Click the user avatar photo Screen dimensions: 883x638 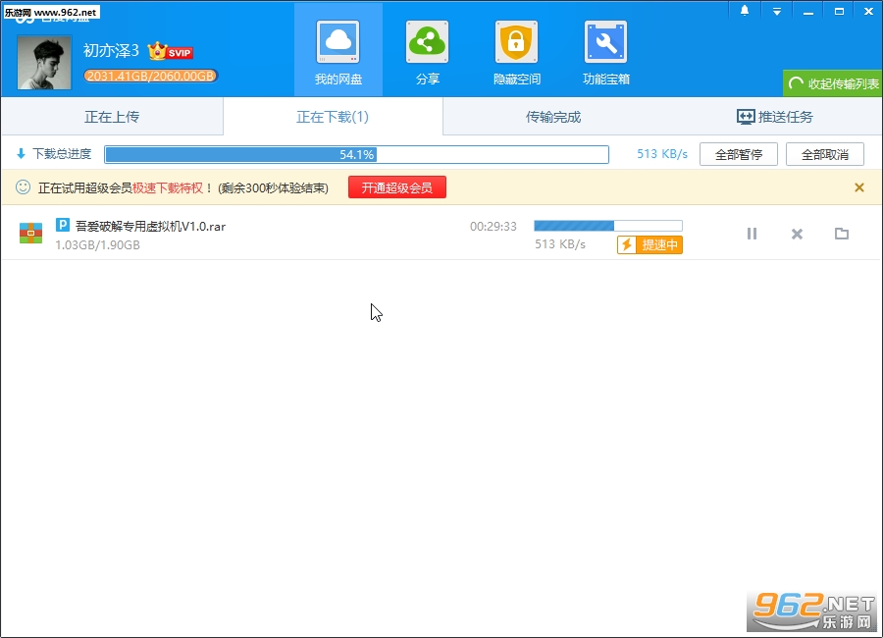coord(44,63)
